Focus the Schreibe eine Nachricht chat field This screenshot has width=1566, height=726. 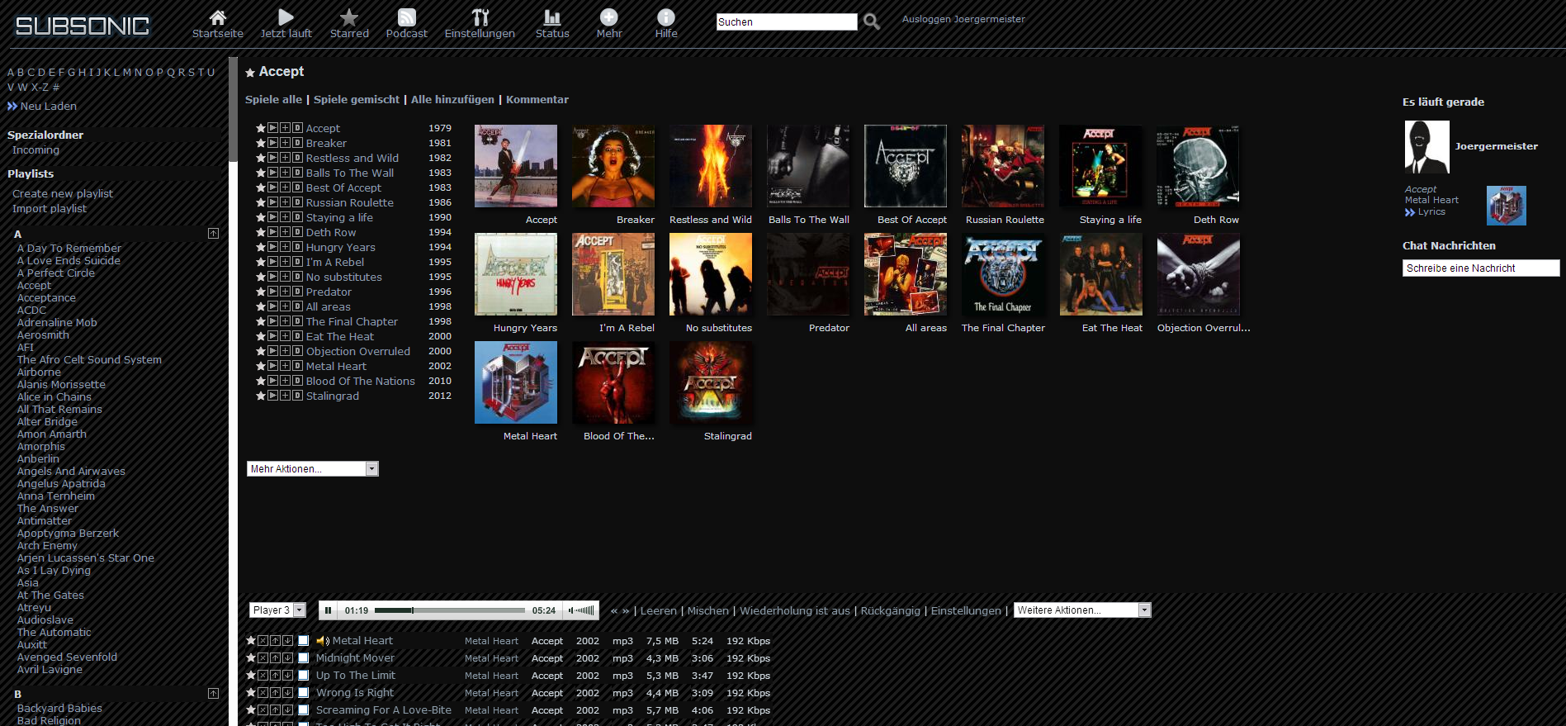coord(1481,268)
